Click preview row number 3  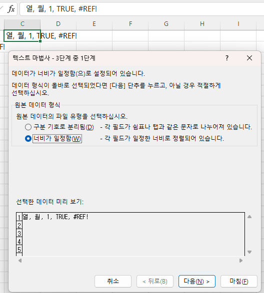19,234
